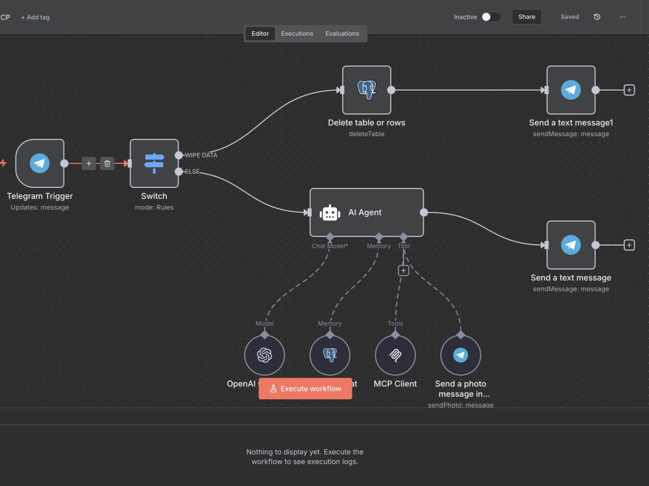
Task: Open the AI Agent node
Action: [367, 213]
